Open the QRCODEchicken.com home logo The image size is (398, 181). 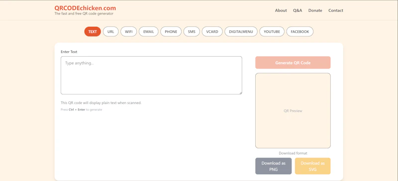click(x=85, y=8)
